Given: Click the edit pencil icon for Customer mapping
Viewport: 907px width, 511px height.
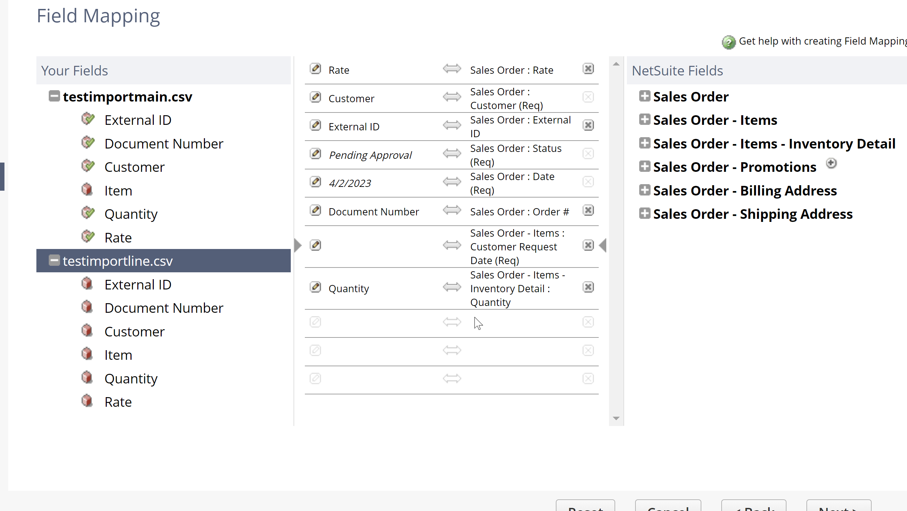Looking at the screenshot, I should click(x=315, y=97).
